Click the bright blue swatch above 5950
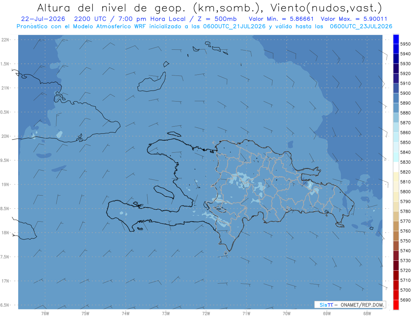This screenshot has width=412, height=318. [396, 39]
